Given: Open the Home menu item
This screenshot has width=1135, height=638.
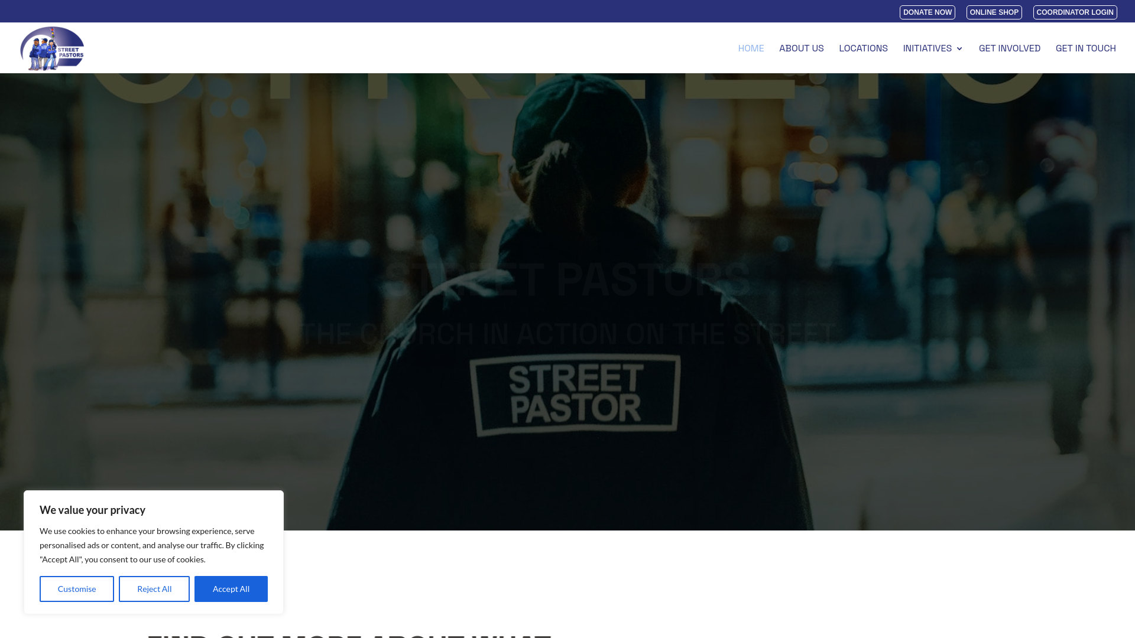Looking at the screenshot, I should click(x=751, y=48).
